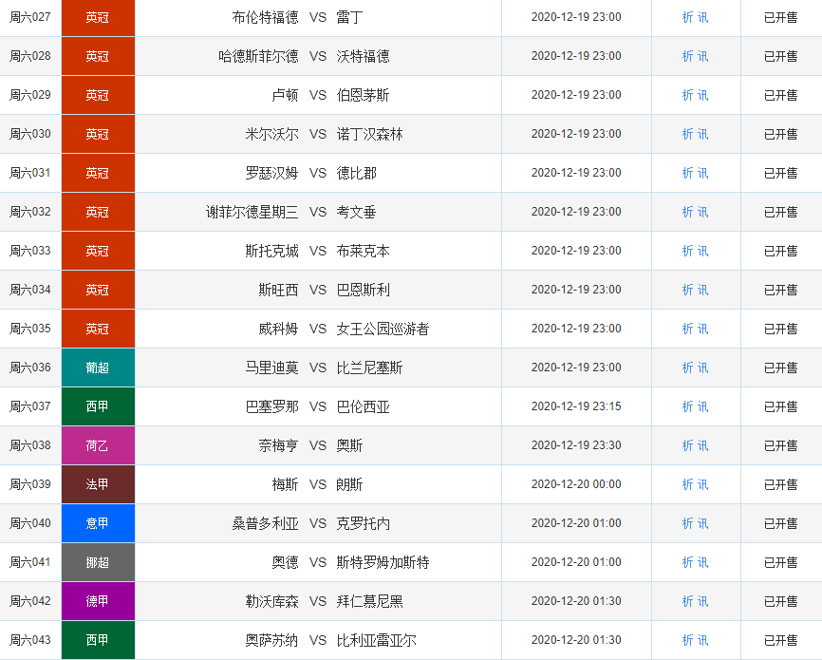Open 讯 news for 勒沃库森 VS 拜仁慕尼黑
The height and width of the screenshot is (660, 822).
702,601
